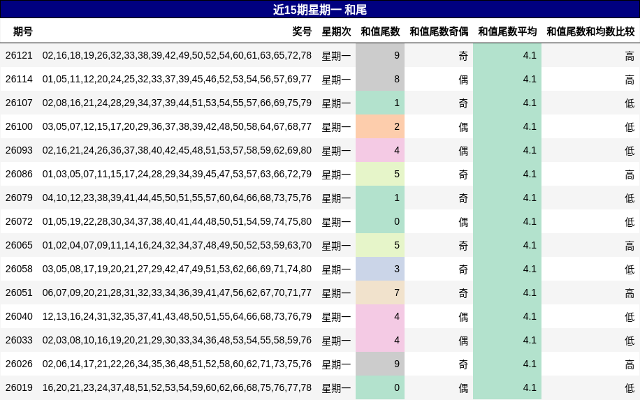Select issue number 26100
The height and width of the screenshot is (400, 640).
point(19,126)
